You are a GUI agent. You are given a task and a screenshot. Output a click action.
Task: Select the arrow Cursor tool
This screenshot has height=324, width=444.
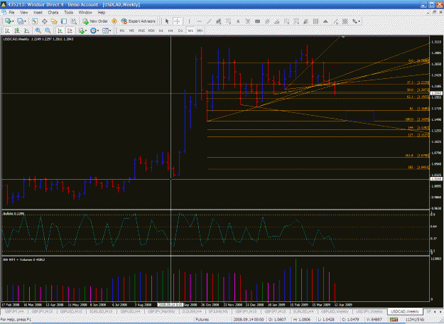point(167,21)
